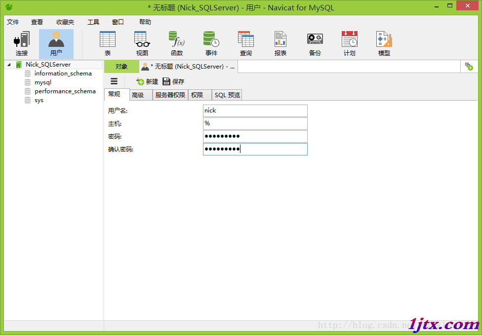Open the Backup (备份) toolbar icon
Screen dimensions: 482x335
coord(315,44)
